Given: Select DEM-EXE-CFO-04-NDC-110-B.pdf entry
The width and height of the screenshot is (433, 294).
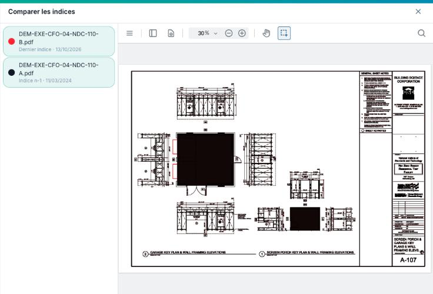Looking at the screenshot, I should [59, 41].
